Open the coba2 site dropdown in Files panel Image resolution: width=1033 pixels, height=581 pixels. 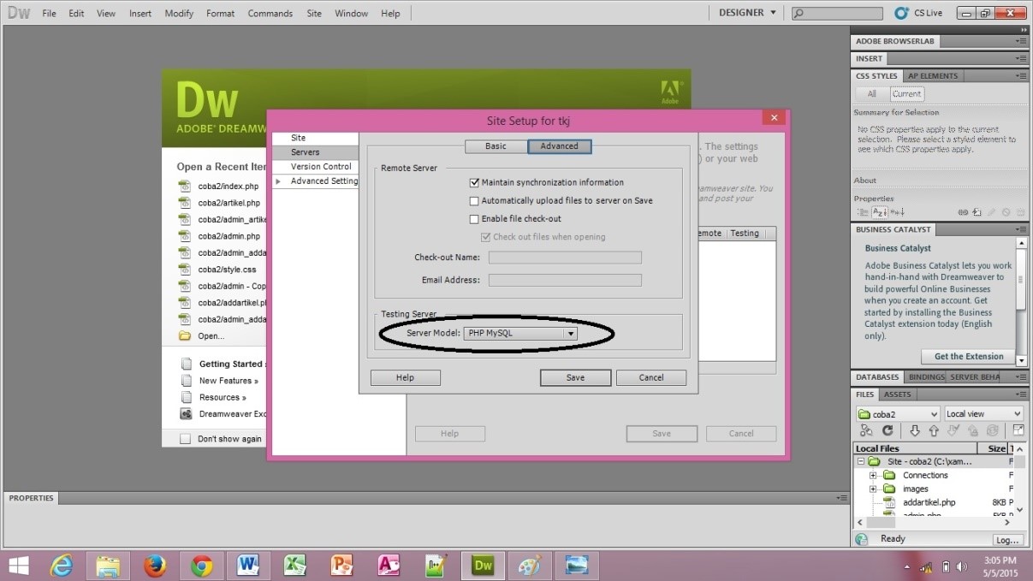point(898,413)
